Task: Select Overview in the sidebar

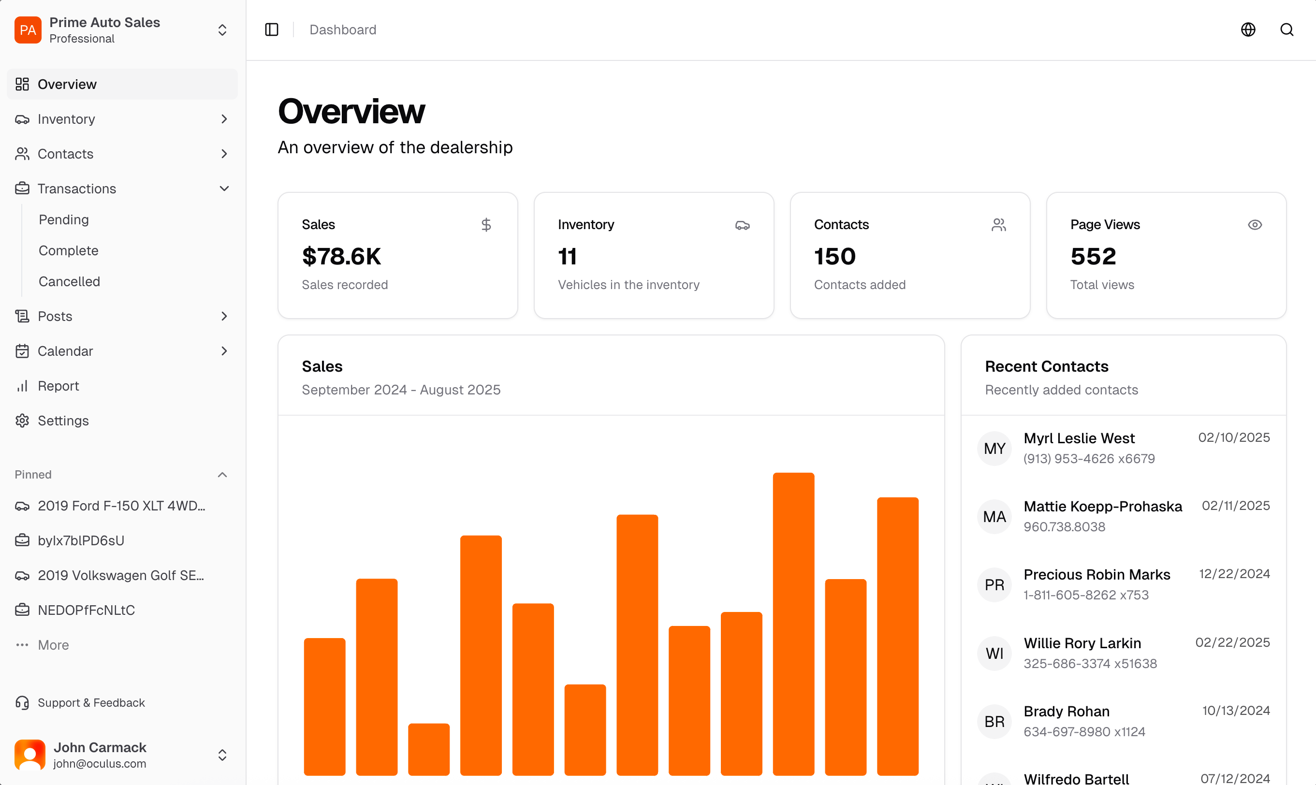Action: [x=122, y=84]
